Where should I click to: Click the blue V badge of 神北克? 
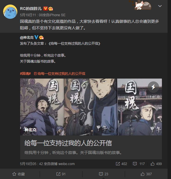36,37
